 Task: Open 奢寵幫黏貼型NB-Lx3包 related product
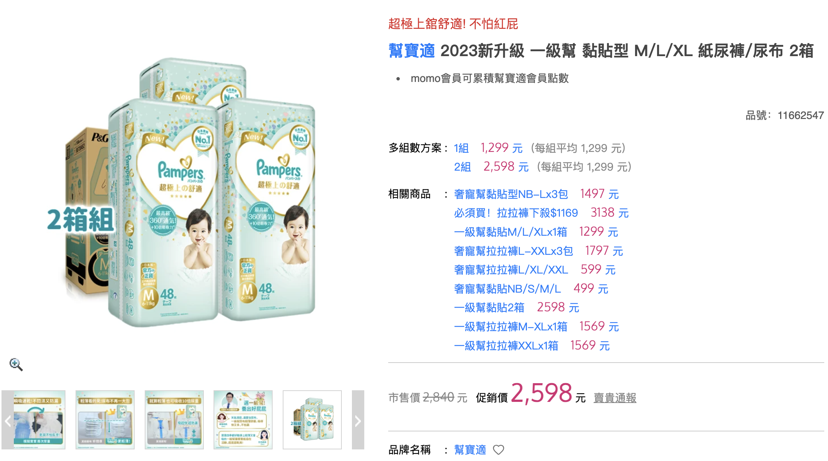[511, 194]
